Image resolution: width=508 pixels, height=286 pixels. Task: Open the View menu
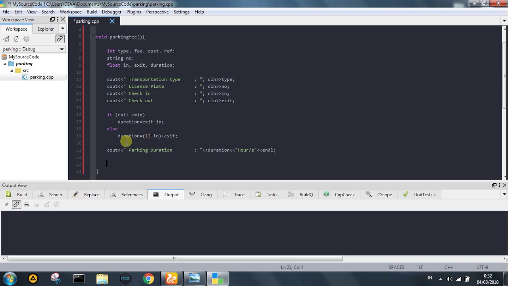pos(32,12)
